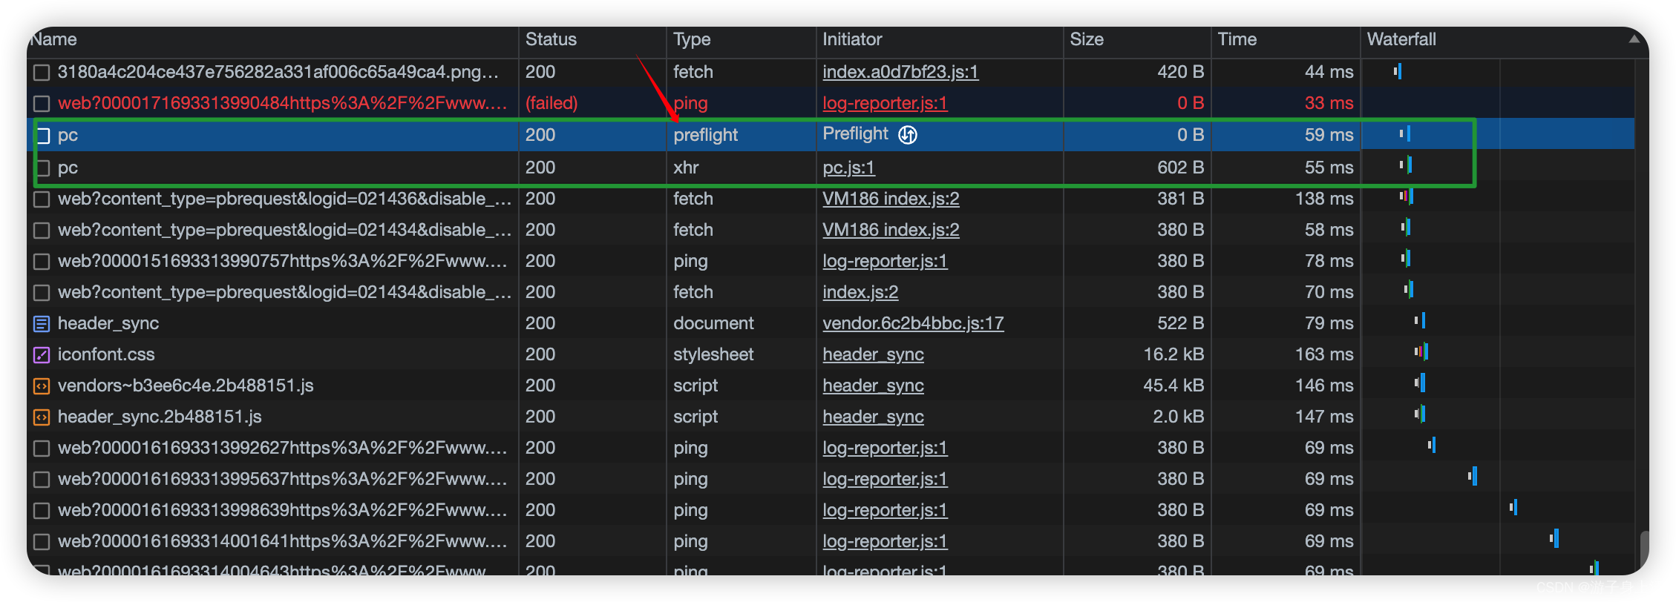Select the pc xhr request name
This screenshot has height=602, width=1676.
[x=68, y=168]
